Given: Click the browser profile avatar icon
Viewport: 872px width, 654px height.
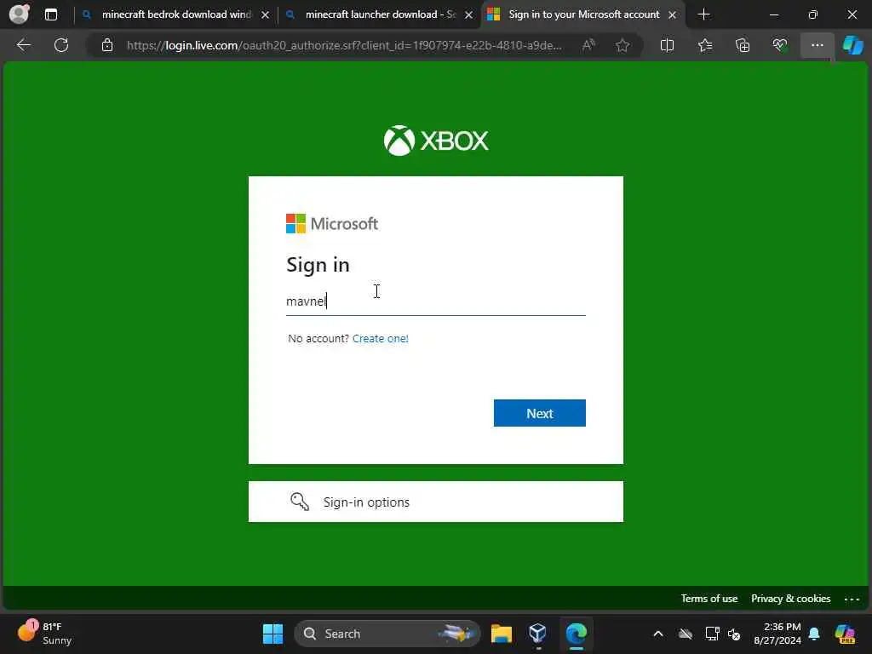Looking at the screenshot, I should [x=20, y=14].
